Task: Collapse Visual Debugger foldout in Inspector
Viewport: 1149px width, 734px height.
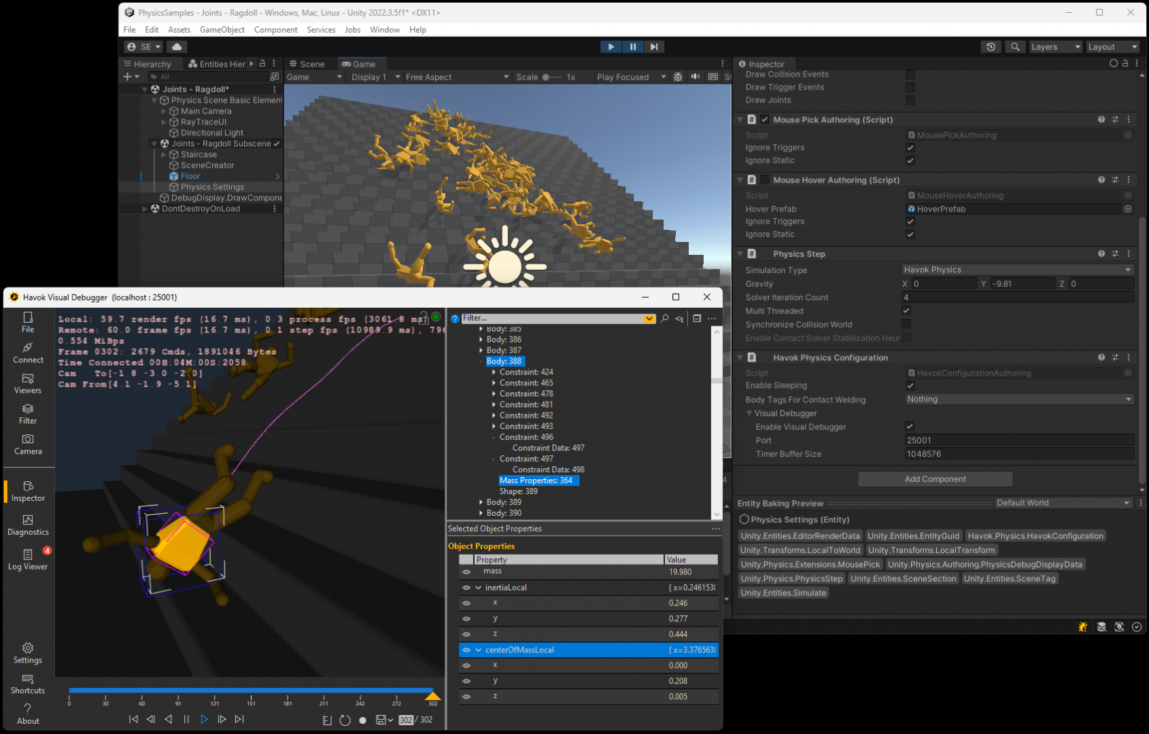Action: coord(749,413)
